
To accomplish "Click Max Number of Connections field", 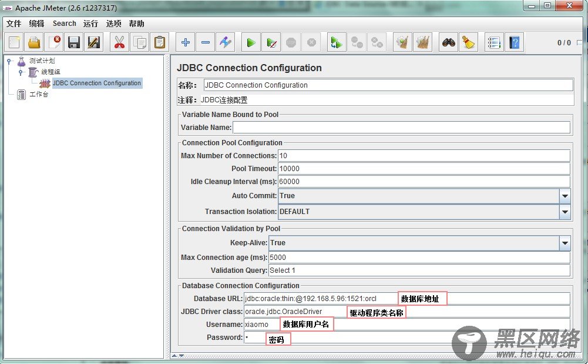I will 424,156.
